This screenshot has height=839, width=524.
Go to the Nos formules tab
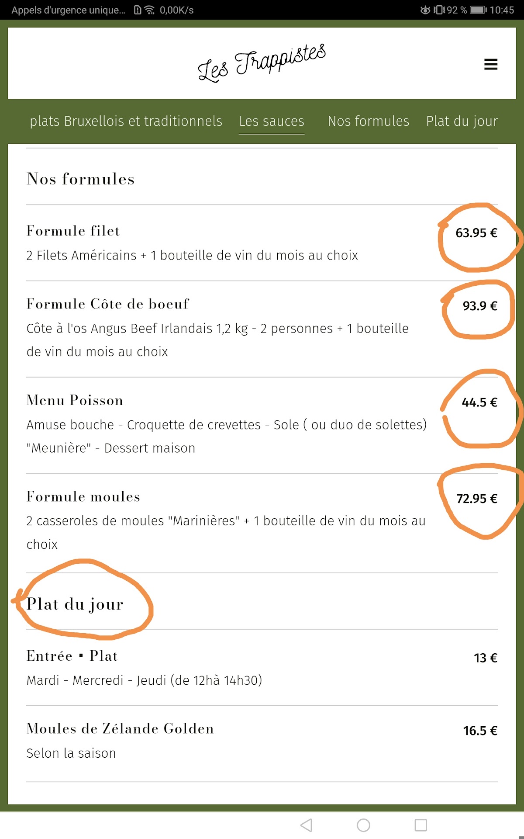[x=369, y=121]
